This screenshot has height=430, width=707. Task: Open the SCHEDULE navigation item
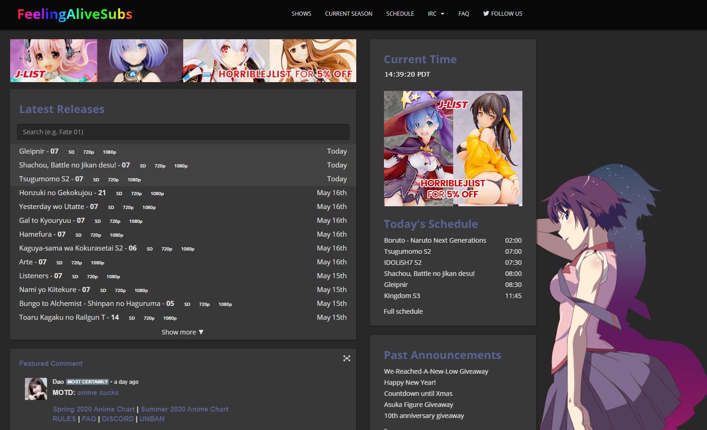[400, 13]
